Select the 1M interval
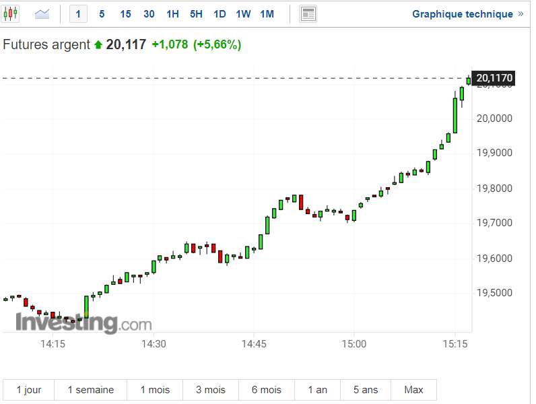This screenshot has width=536, height=404. (x=267, y=14)
